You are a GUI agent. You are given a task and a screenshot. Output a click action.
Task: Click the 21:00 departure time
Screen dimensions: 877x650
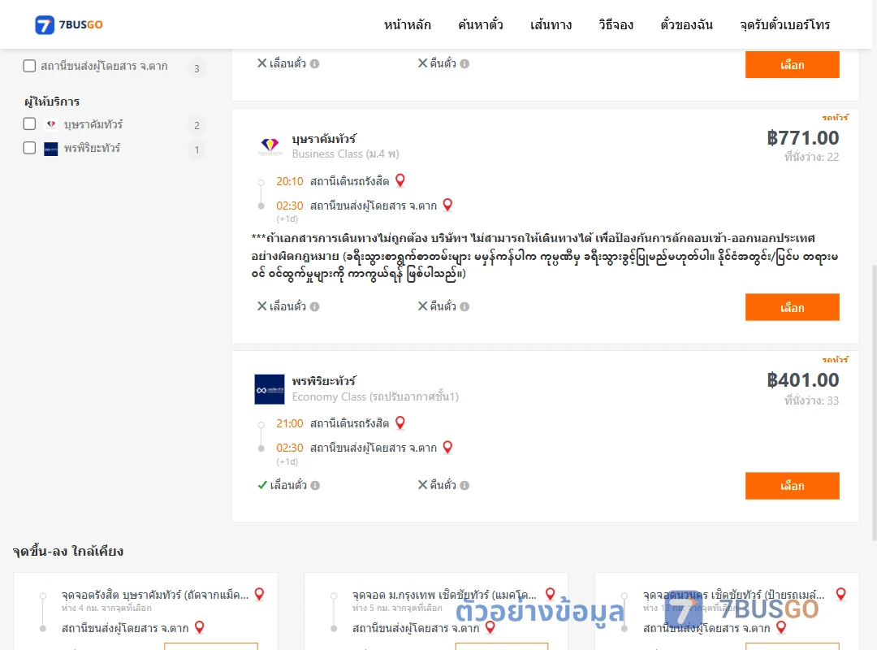[x=289, y=424]
